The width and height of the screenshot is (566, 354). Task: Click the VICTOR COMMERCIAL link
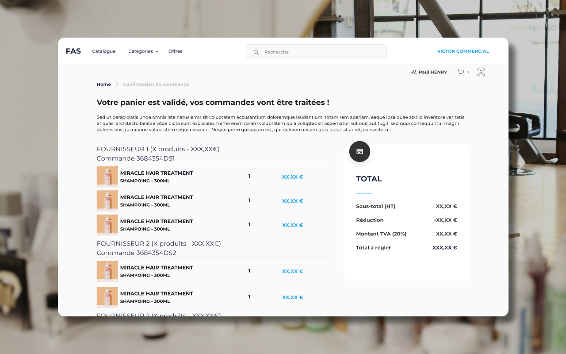tap(463, 51)
